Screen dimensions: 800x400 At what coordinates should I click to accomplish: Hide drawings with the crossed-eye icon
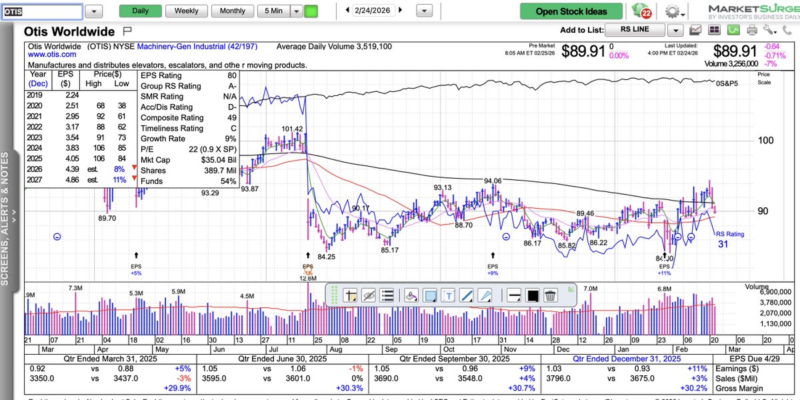[x=369, y=295]
